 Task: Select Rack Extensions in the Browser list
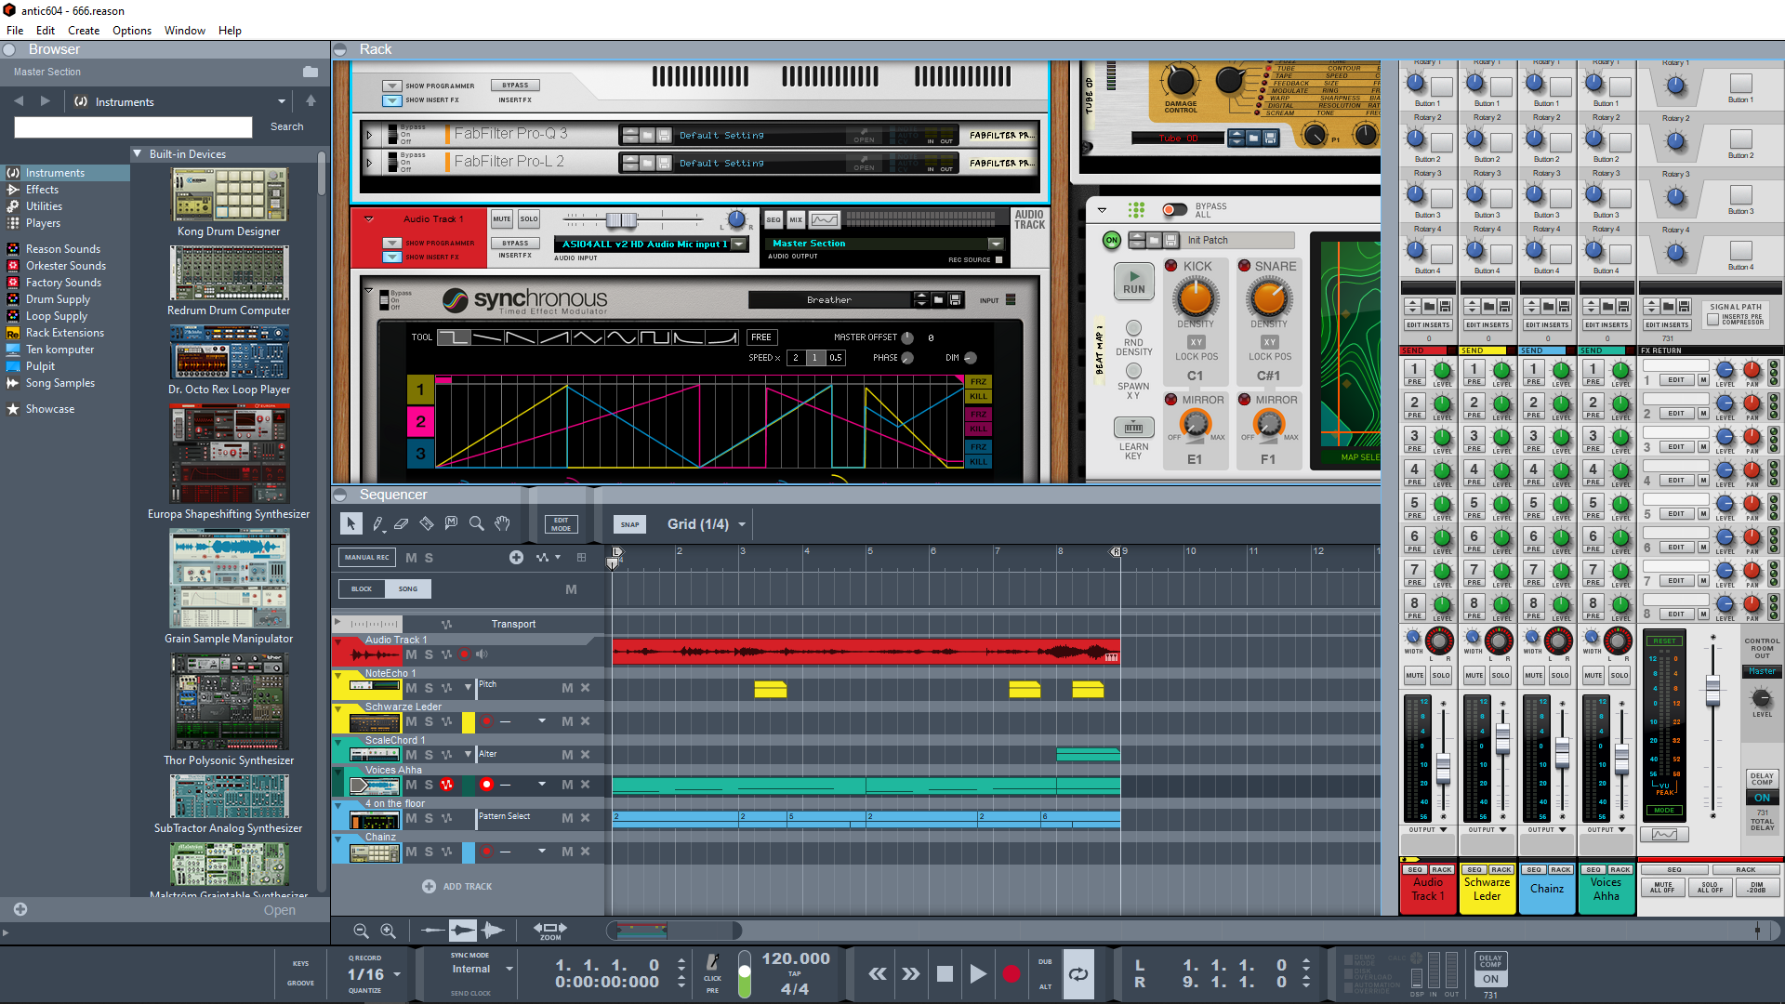pos(64,333)
